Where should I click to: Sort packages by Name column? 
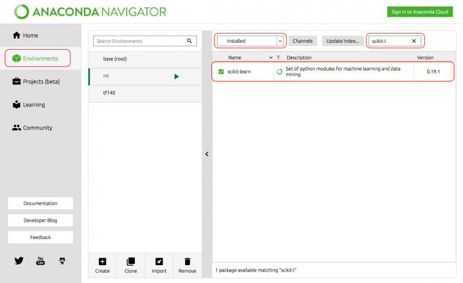click(234, 58)
